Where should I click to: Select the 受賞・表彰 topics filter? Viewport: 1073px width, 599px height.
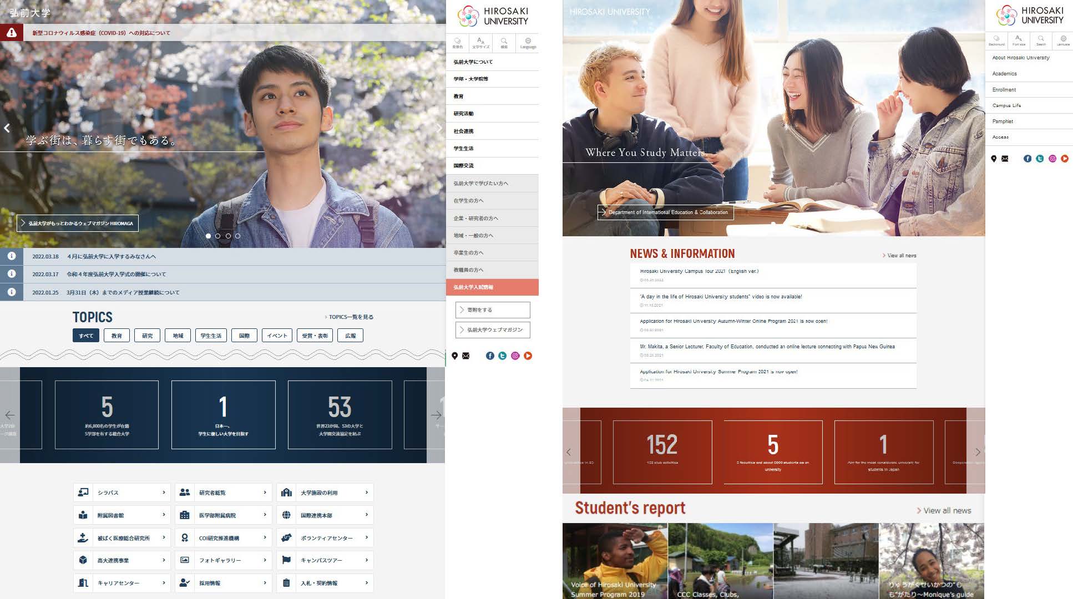click(315, 336)
